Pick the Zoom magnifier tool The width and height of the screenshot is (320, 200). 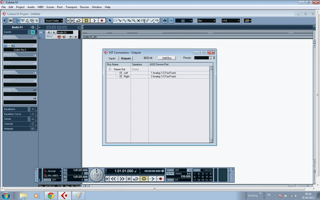134,21
